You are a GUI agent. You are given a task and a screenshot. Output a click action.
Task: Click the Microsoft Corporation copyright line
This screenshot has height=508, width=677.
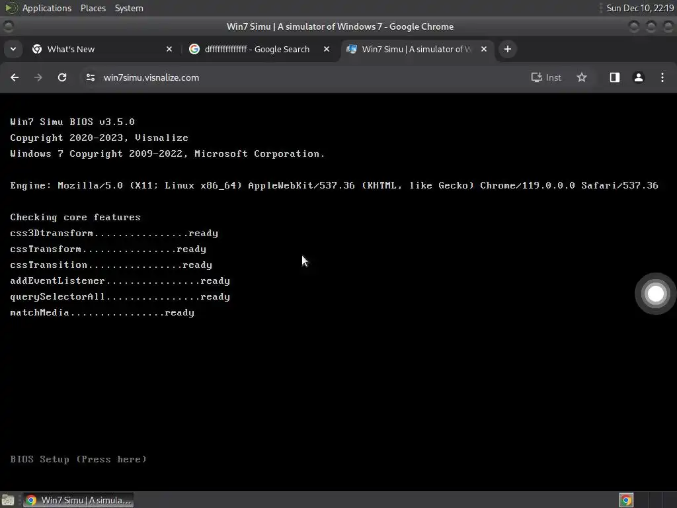click(167, 153)
